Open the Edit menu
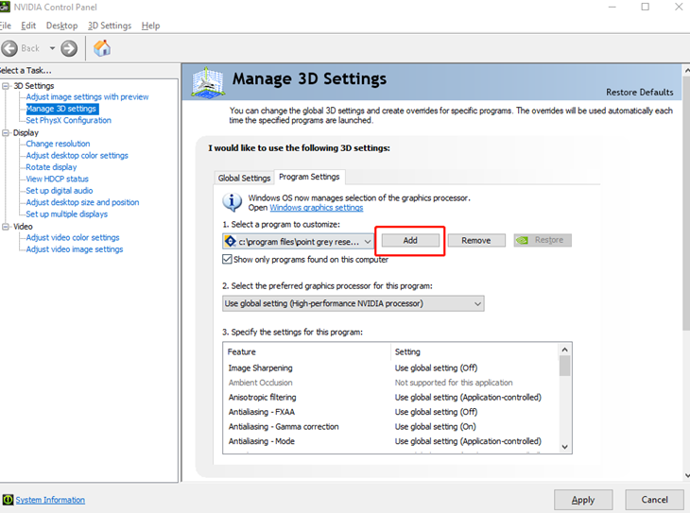 (28, 26)
